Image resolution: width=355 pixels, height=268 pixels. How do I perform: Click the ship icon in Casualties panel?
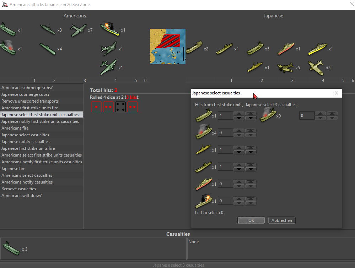[11, 248]
